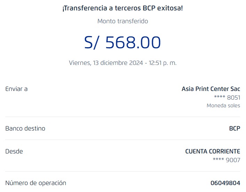Image resolution: width=246 pixels, height=192 pixels.
Task: Click the source account ending in 9007
Action: click(x=227, y=160)
